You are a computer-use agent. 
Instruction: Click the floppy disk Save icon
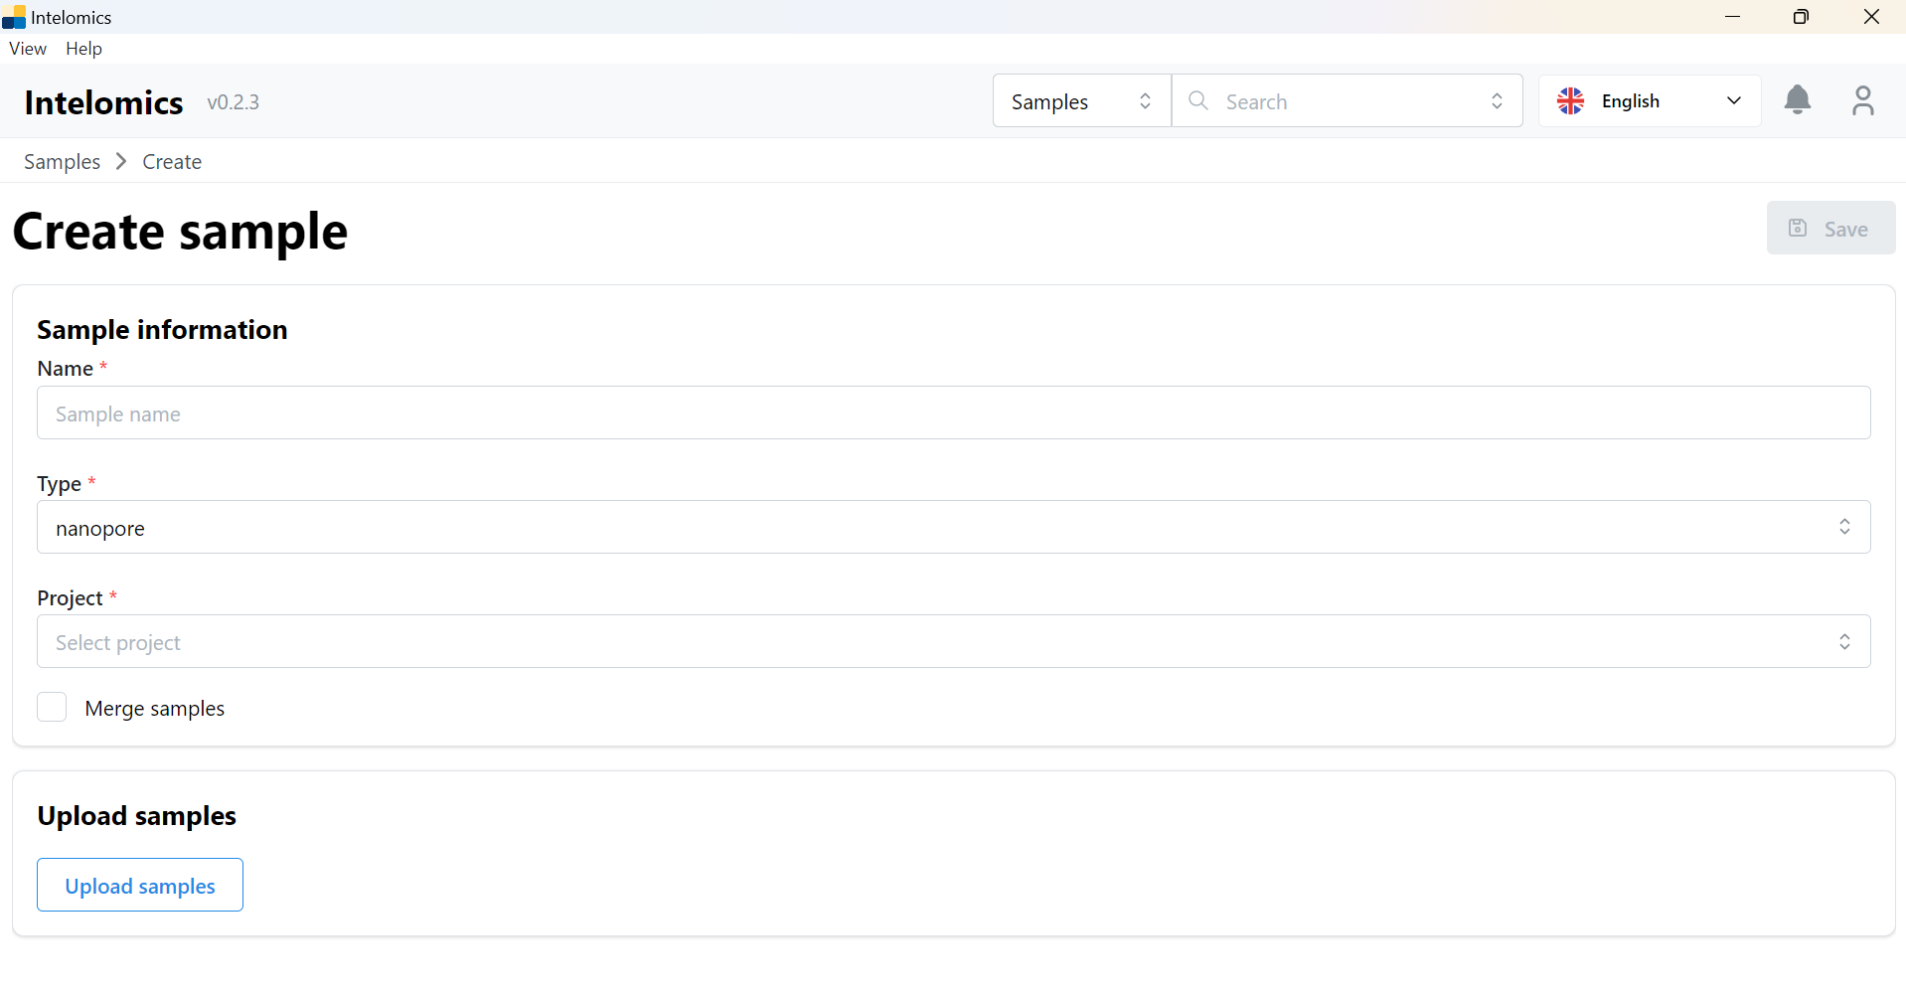tap(1798, 229)
